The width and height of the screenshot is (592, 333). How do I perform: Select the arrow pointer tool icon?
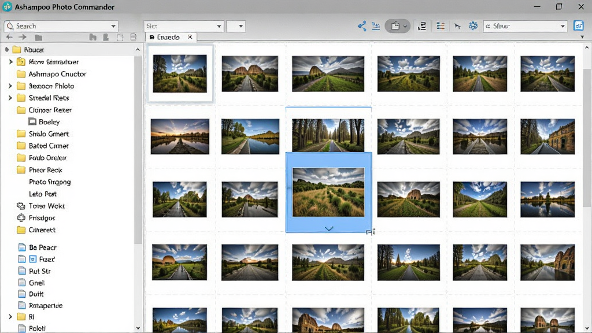coord(457,26)
